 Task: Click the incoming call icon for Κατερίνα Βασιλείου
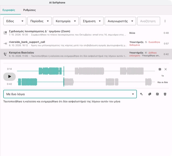point(5,54)
